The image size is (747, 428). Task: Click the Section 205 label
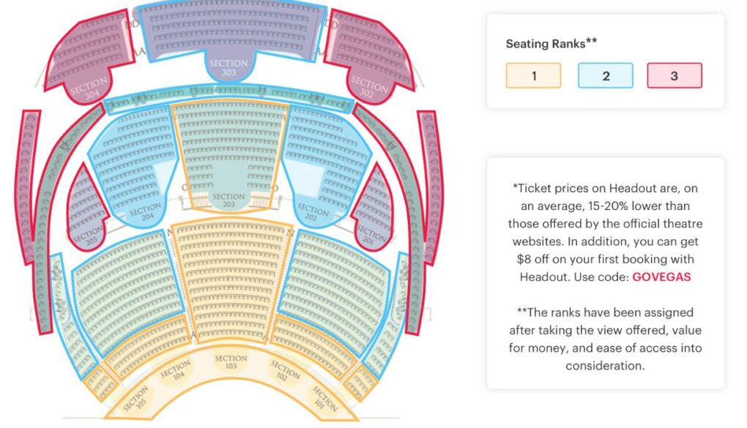89,236
